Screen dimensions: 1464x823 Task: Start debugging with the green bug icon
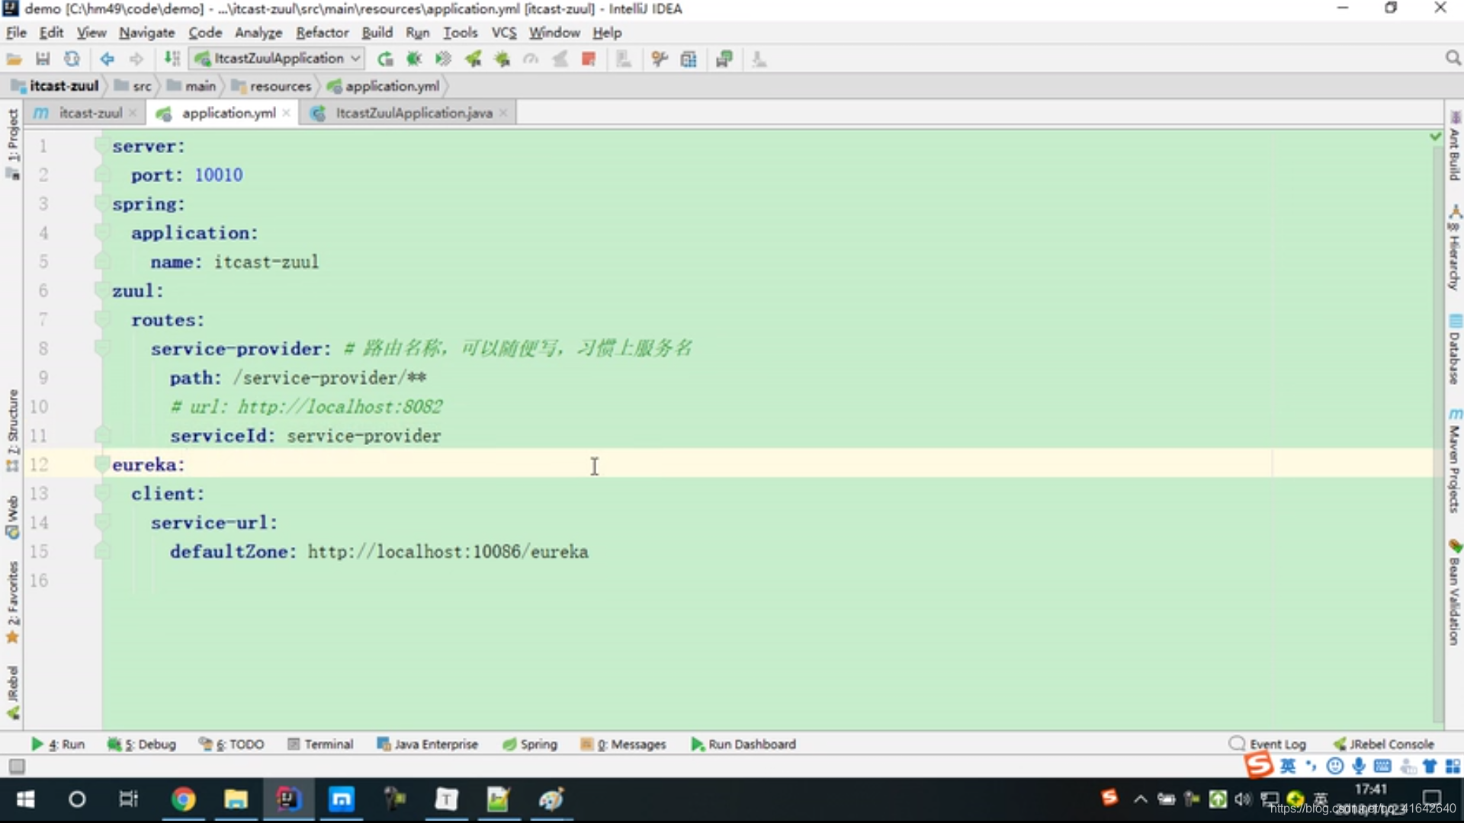(x=414, y=59)
